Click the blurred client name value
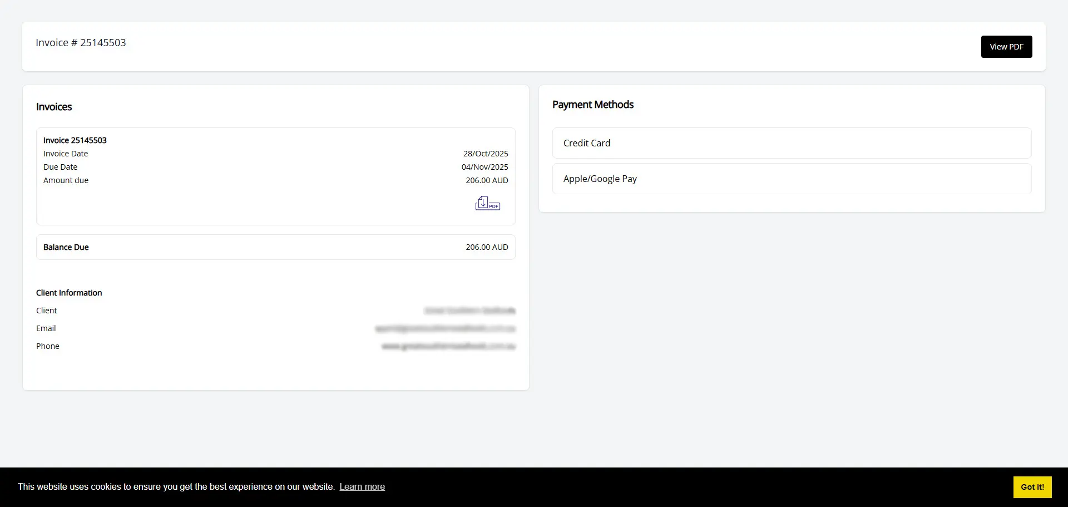Image resolution: width=1068 pixels, height=507 pixels. [x=469, y=311]
